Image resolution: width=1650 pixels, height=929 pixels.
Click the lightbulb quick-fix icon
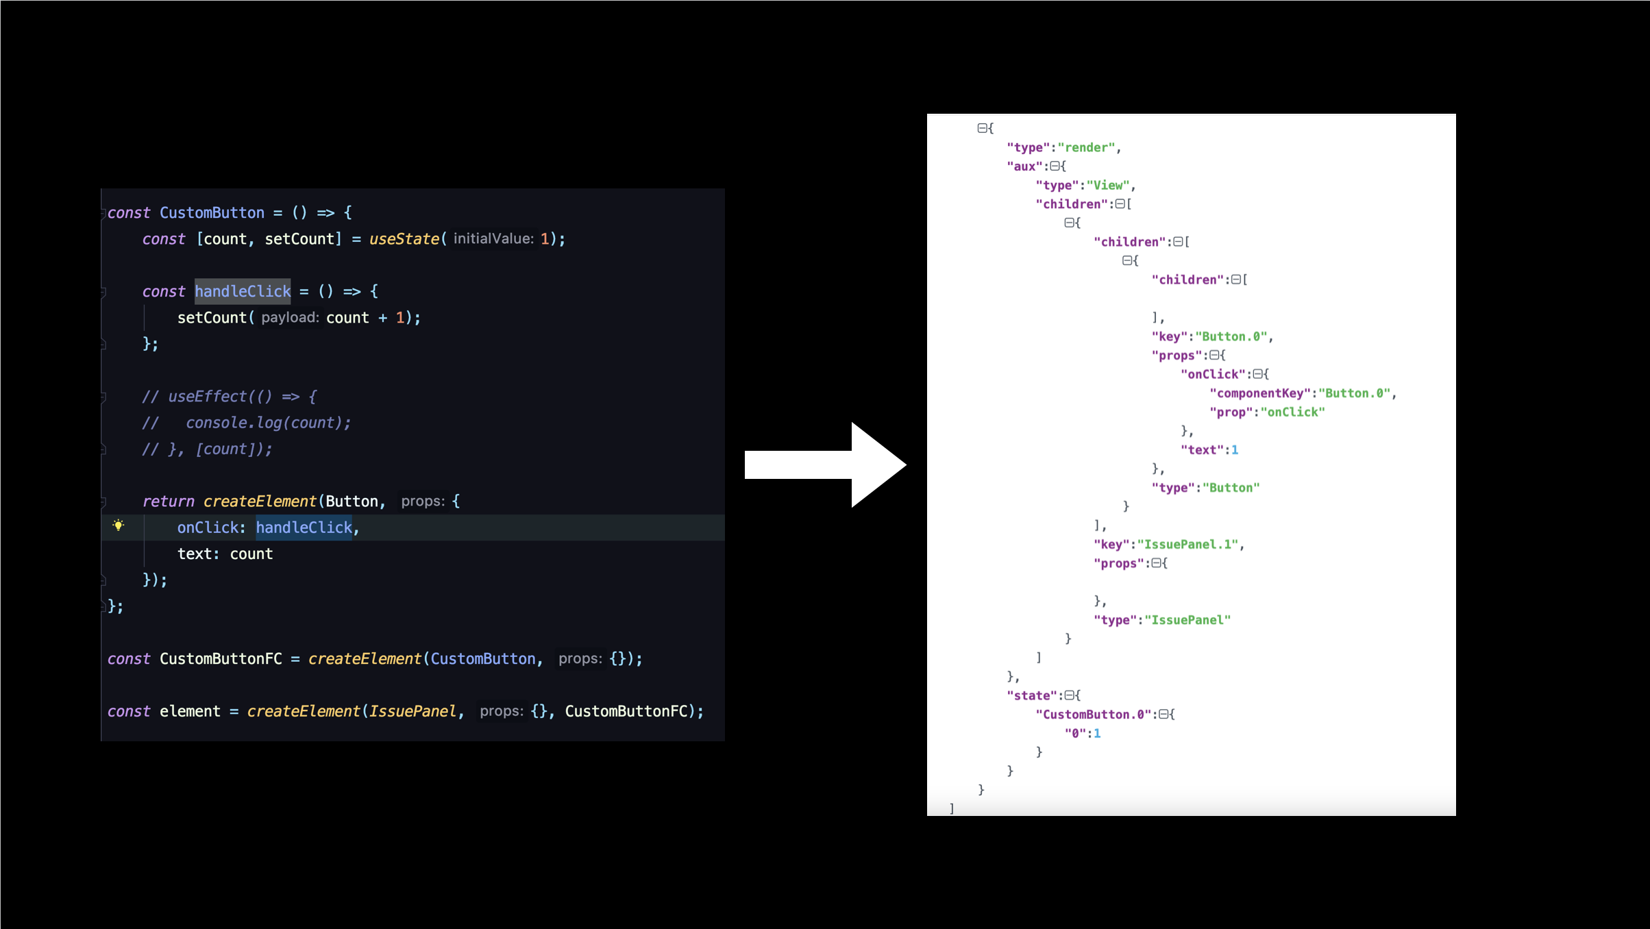pyautogui.click(x=119, y=525)
